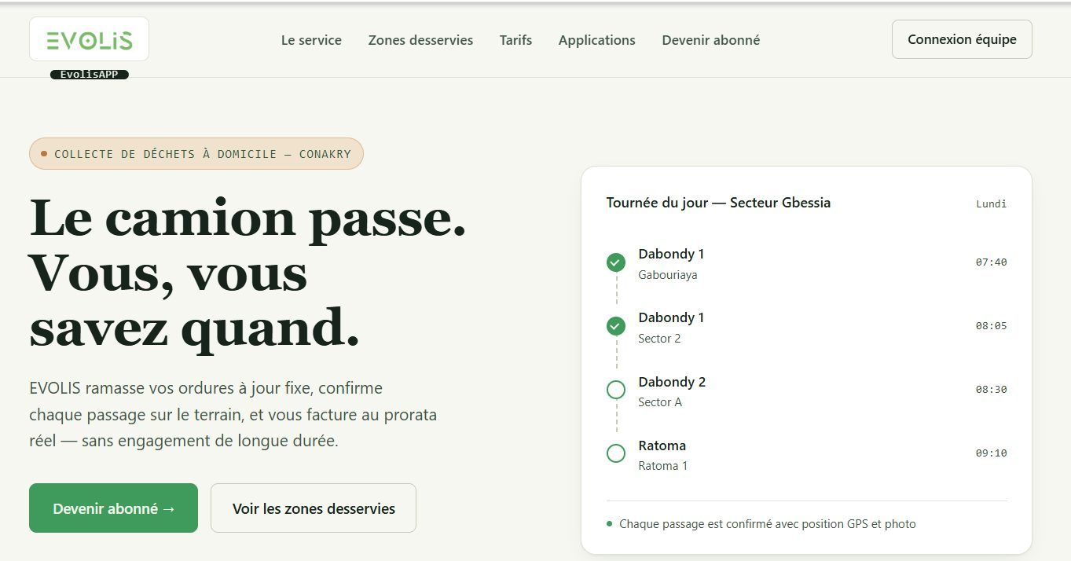
Task: Click the EvolisAPP badge under logo
Action: 89,75
